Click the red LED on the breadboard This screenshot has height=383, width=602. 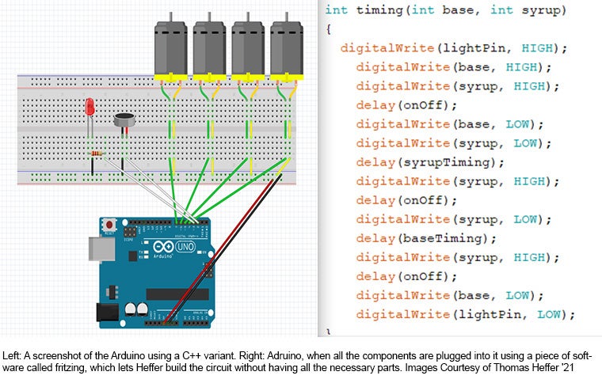coord(91,108)
